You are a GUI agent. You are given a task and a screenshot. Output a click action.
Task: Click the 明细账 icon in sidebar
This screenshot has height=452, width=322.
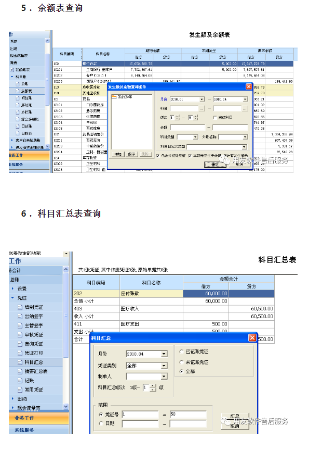[x=18, y=98]
